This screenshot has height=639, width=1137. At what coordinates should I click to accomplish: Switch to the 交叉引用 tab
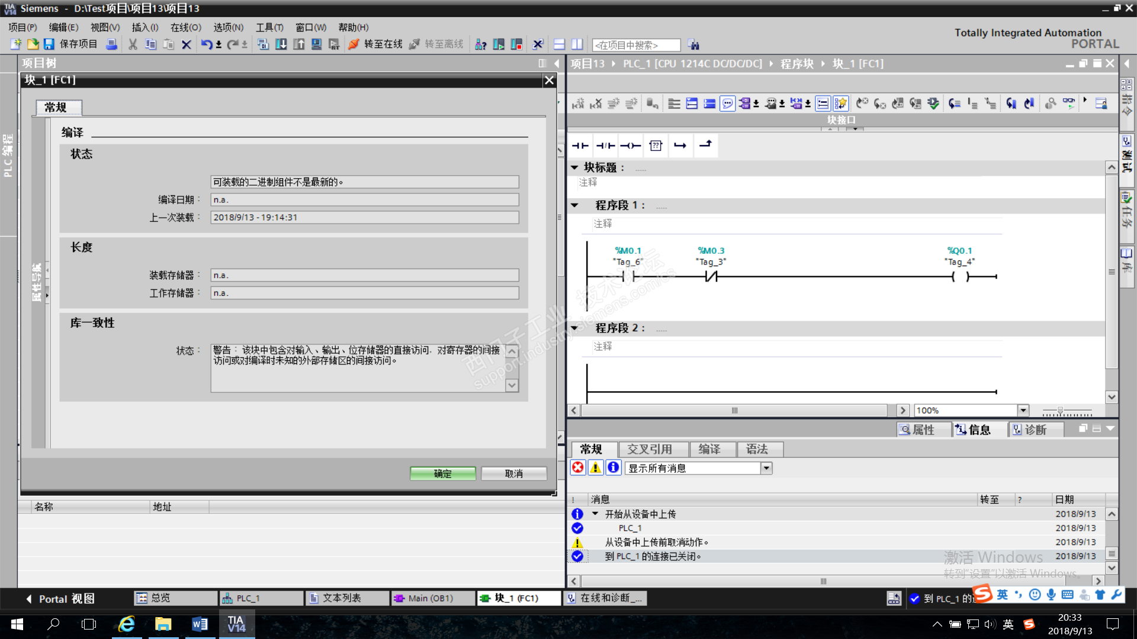pyautogui.click(x=650, y=449)
